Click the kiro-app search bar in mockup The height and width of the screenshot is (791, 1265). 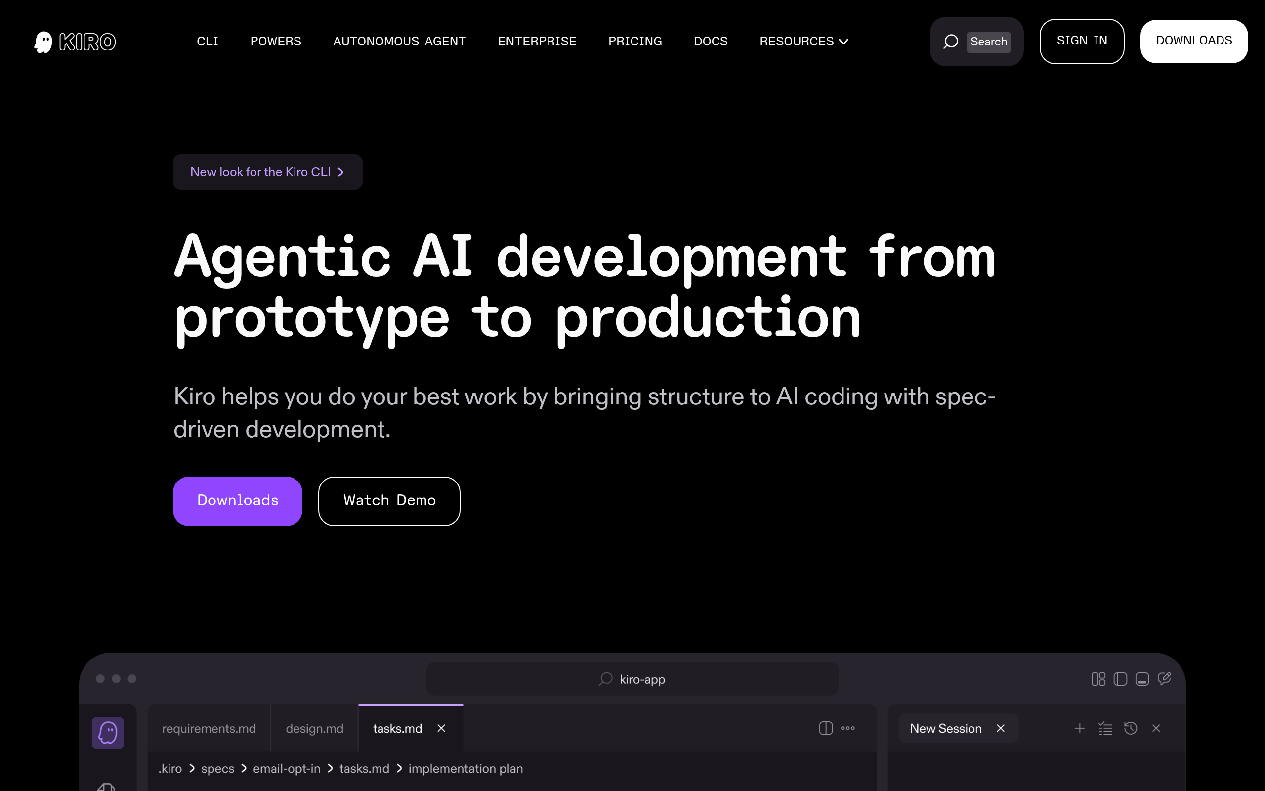632,679
